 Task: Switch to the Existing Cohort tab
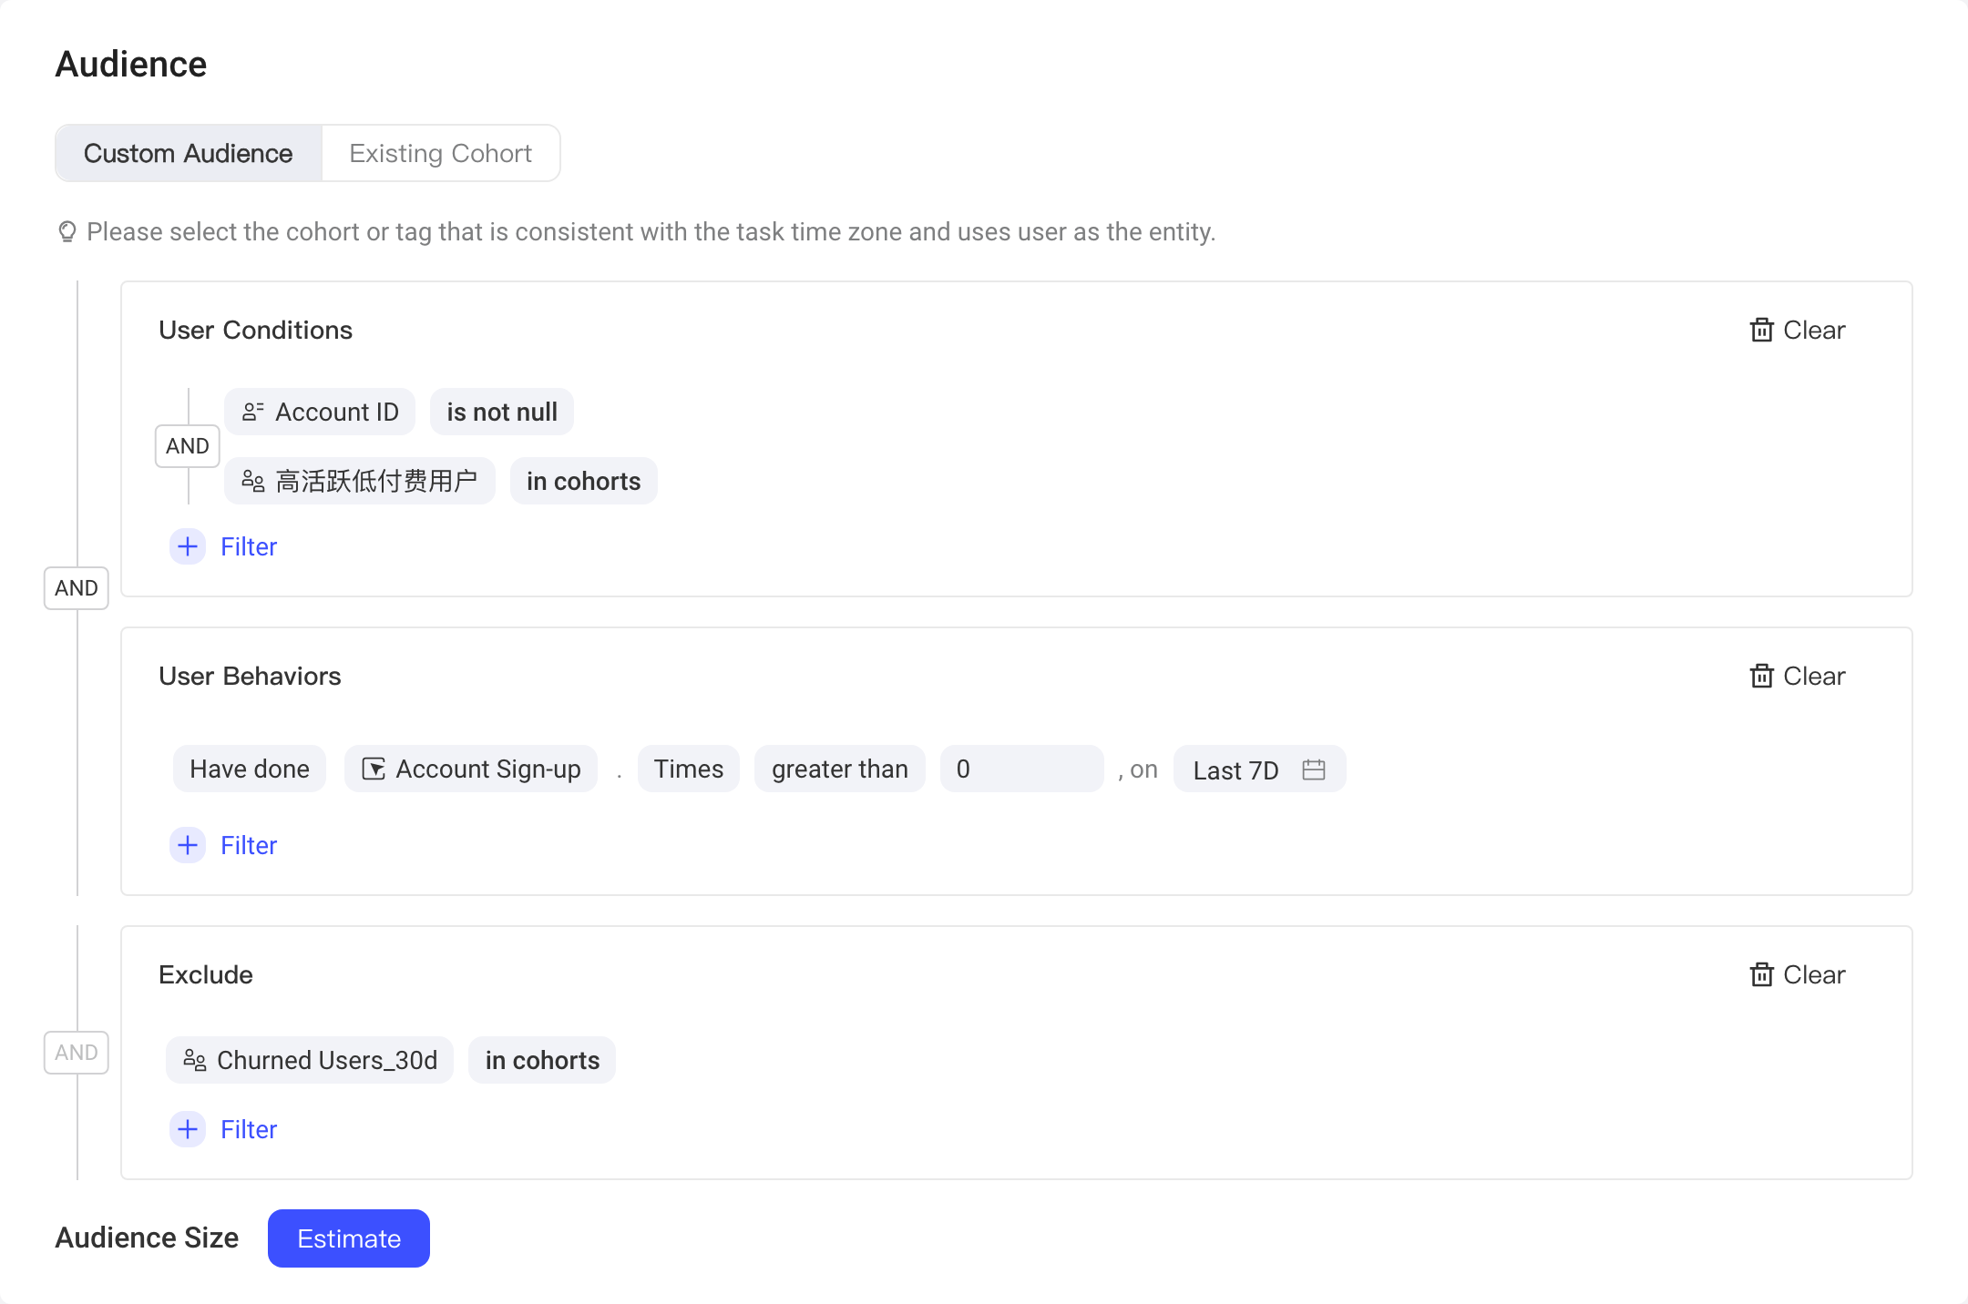pyautogui.click(x=441, y=153)
